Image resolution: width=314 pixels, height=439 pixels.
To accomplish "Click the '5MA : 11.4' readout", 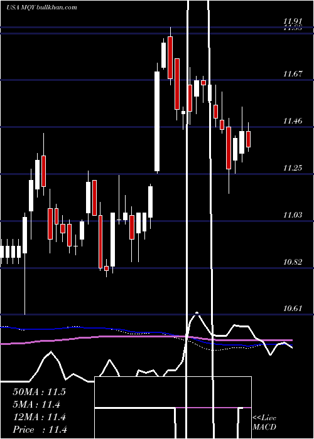I will tap(36, 405).
